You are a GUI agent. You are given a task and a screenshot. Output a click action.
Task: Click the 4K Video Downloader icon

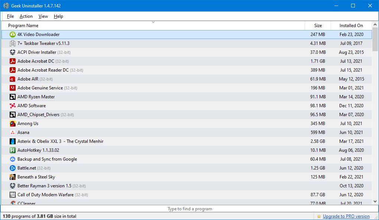13,35
